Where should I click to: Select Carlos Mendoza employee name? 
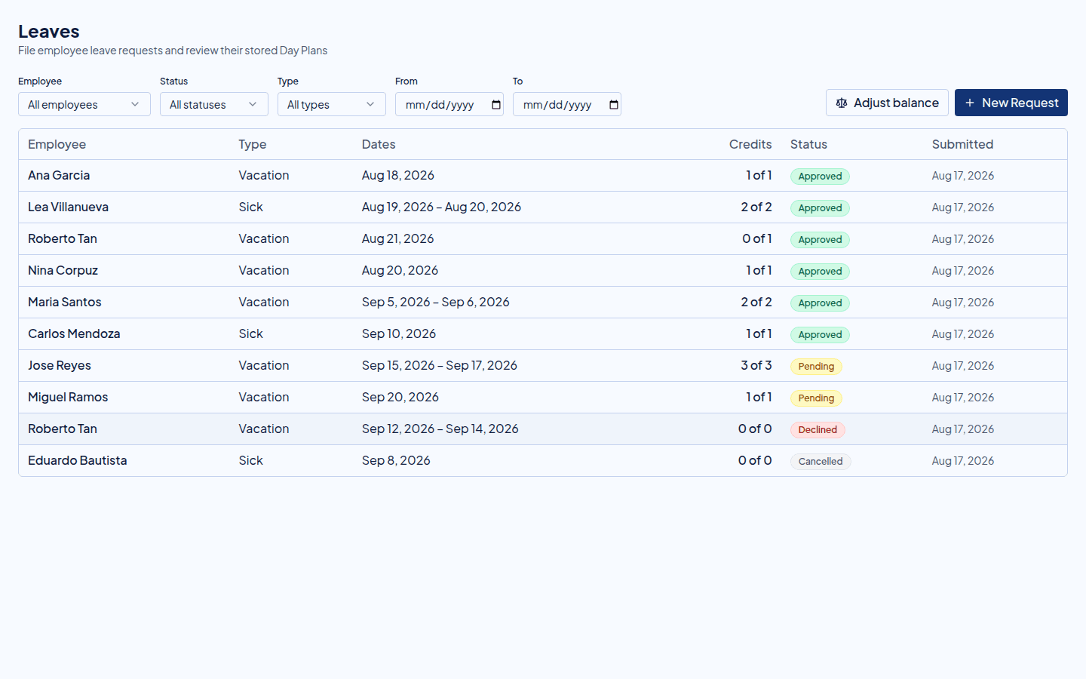74,333
